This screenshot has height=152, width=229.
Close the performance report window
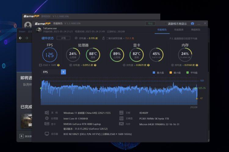(x=205, y=23)
